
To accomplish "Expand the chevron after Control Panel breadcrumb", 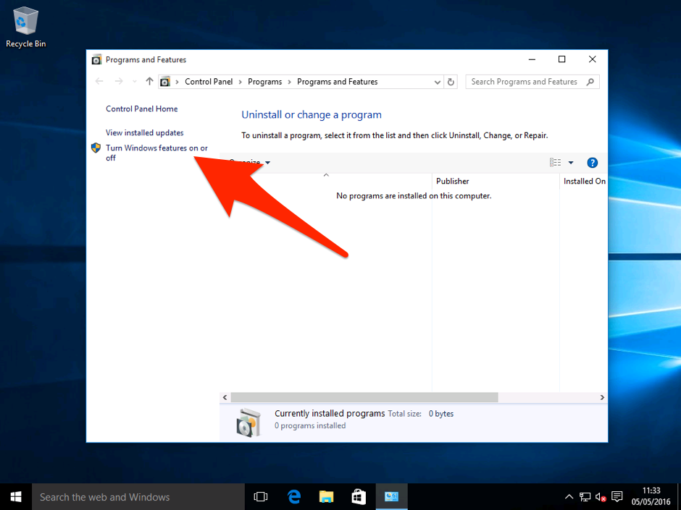I will pos(241,82).
